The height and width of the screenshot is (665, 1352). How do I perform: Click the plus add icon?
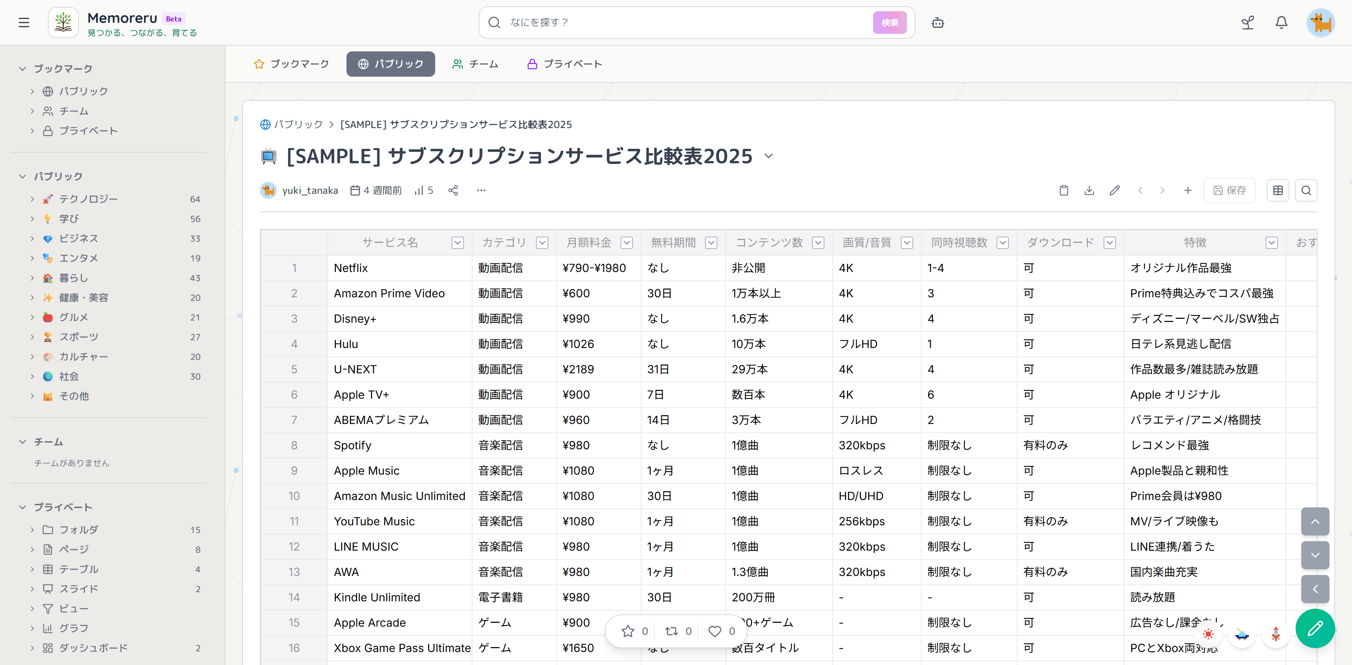coord(1188,190)
